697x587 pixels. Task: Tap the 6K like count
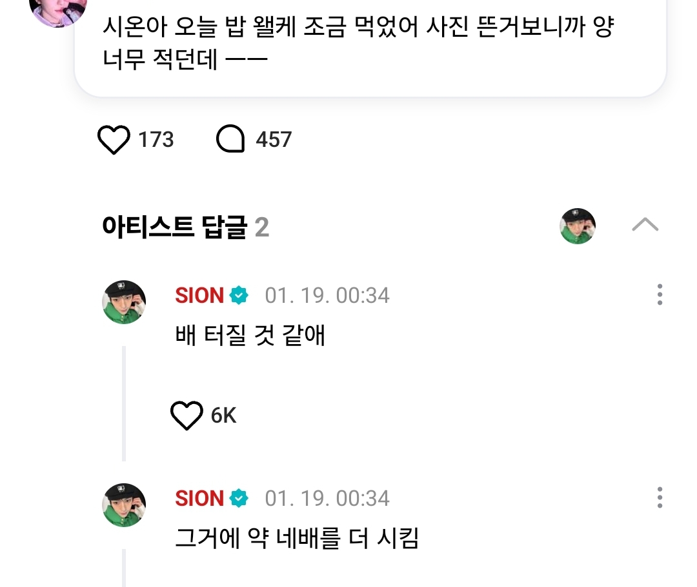[x=224, y=416]
